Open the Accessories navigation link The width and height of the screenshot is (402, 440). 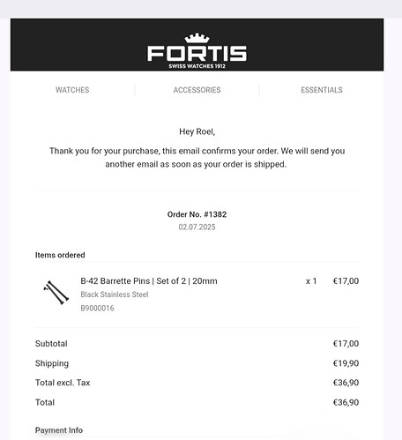(x=197, y=90)
